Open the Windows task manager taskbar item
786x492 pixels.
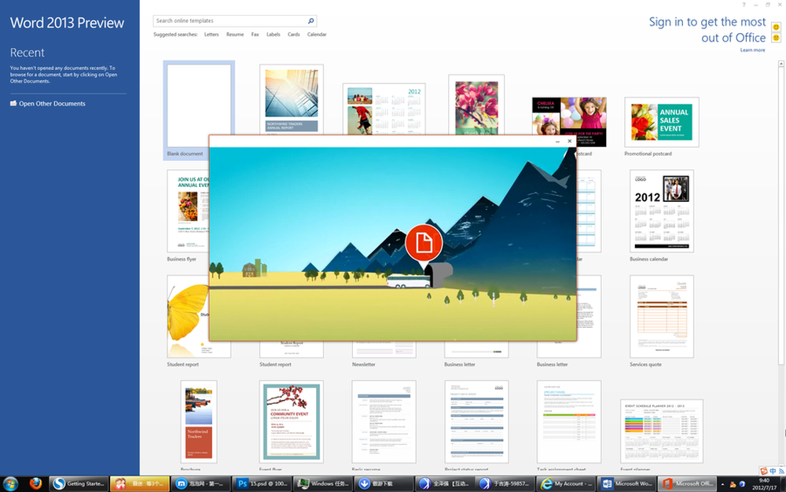click(x=322, y=484)
